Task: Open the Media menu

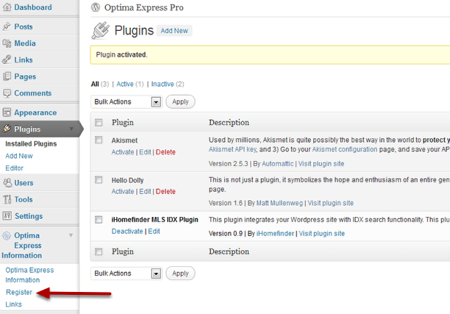Action: 25,43
